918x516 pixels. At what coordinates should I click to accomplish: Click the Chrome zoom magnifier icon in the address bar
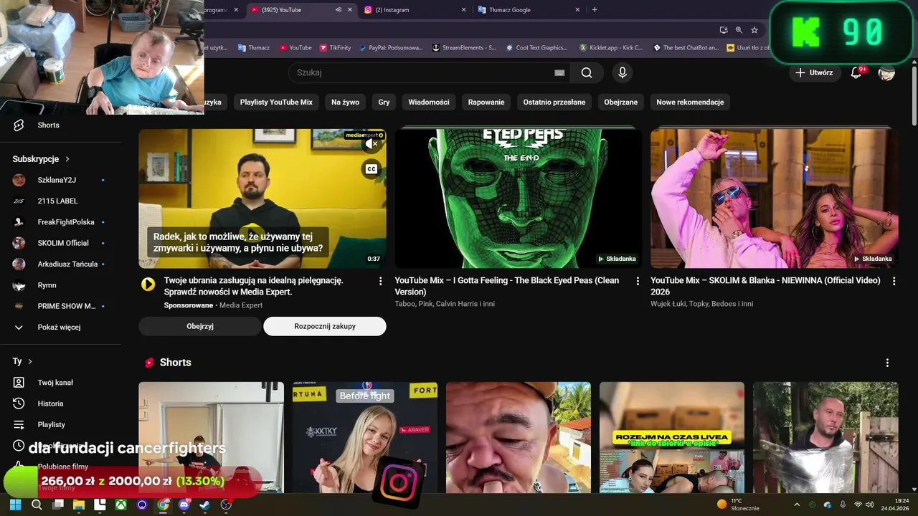[x=739, y=30]
